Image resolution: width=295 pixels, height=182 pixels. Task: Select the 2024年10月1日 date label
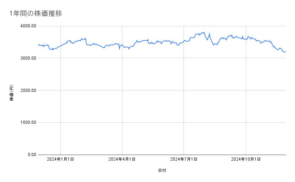pyautogui.click(x=246, y=159)
